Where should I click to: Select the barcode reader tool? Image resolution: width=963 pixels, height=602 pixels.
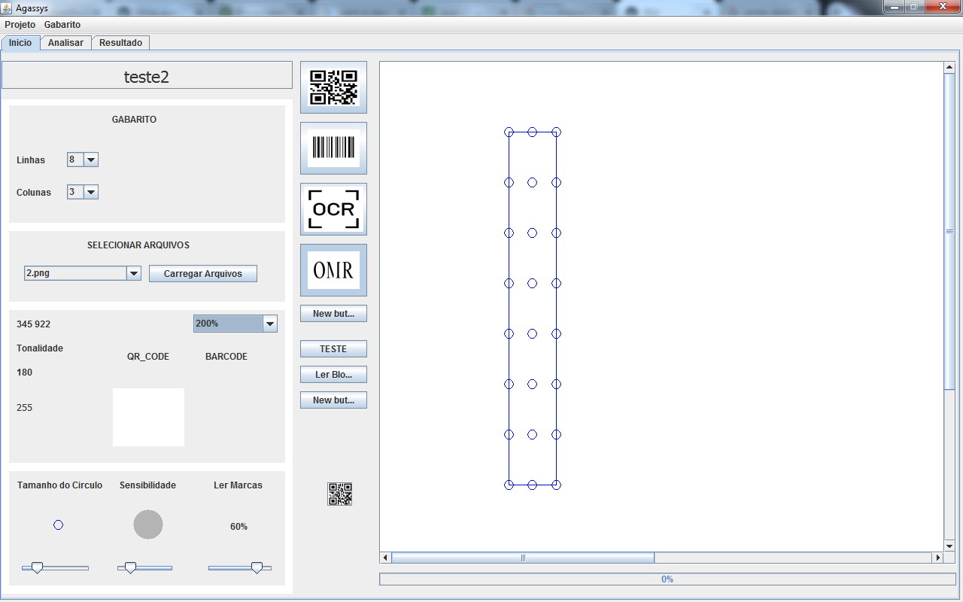(x=333, y=147)
